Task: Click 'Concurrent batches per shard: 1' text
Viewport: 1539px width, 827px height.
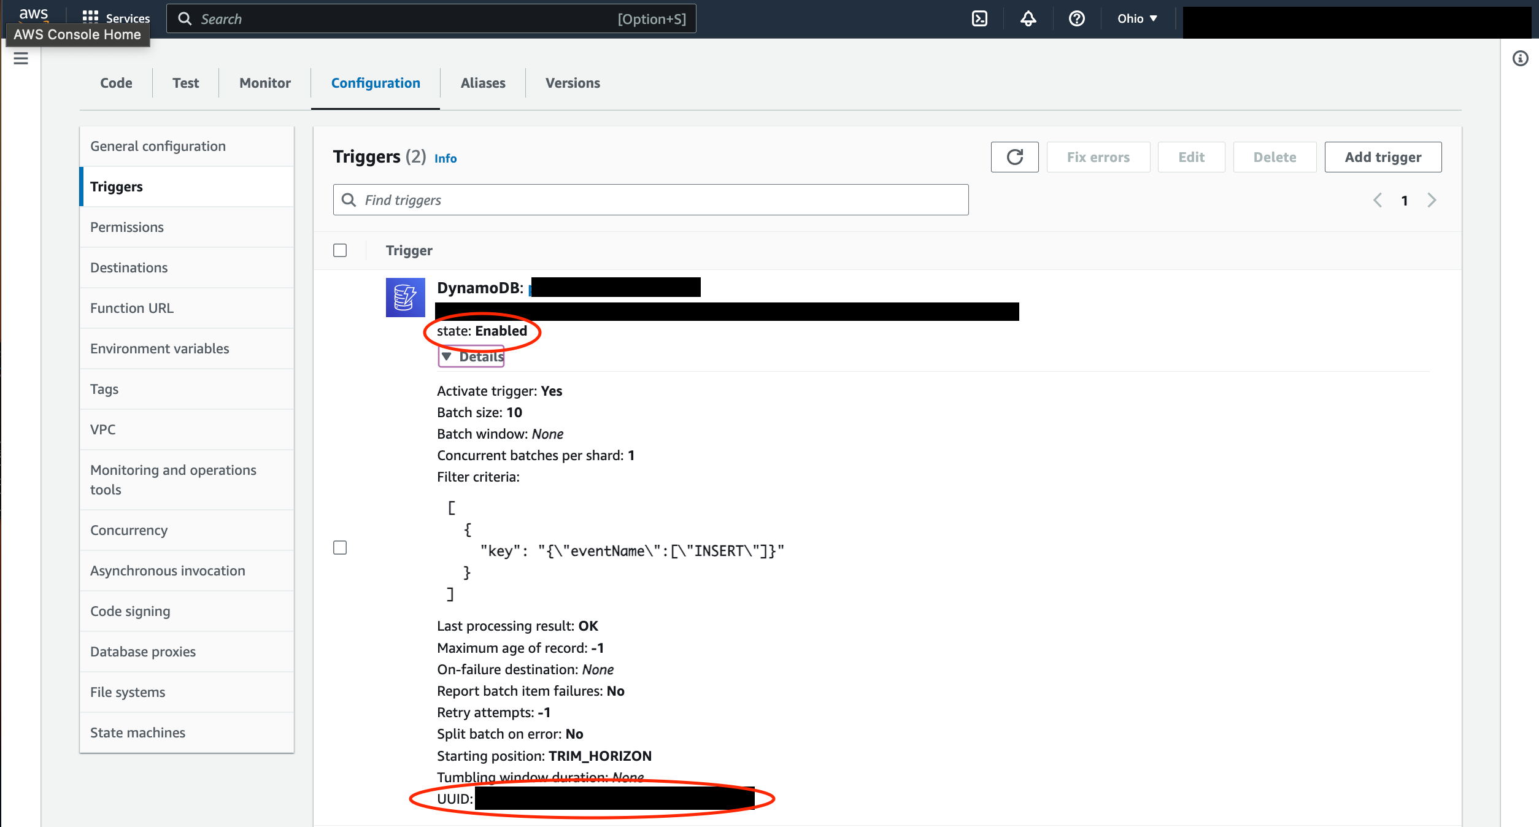Action: pos(536,455)
